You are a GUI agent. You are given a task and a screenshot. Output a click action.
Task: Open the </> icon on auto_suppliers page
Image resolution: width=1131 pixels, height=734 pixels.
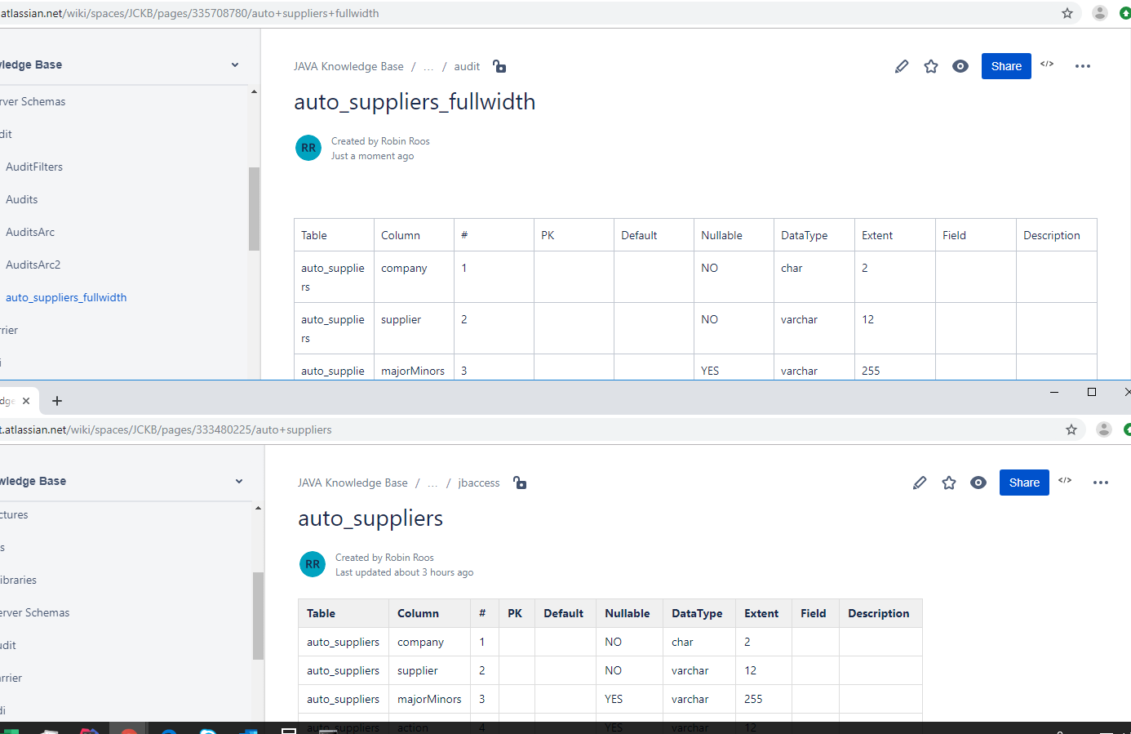1065,480
